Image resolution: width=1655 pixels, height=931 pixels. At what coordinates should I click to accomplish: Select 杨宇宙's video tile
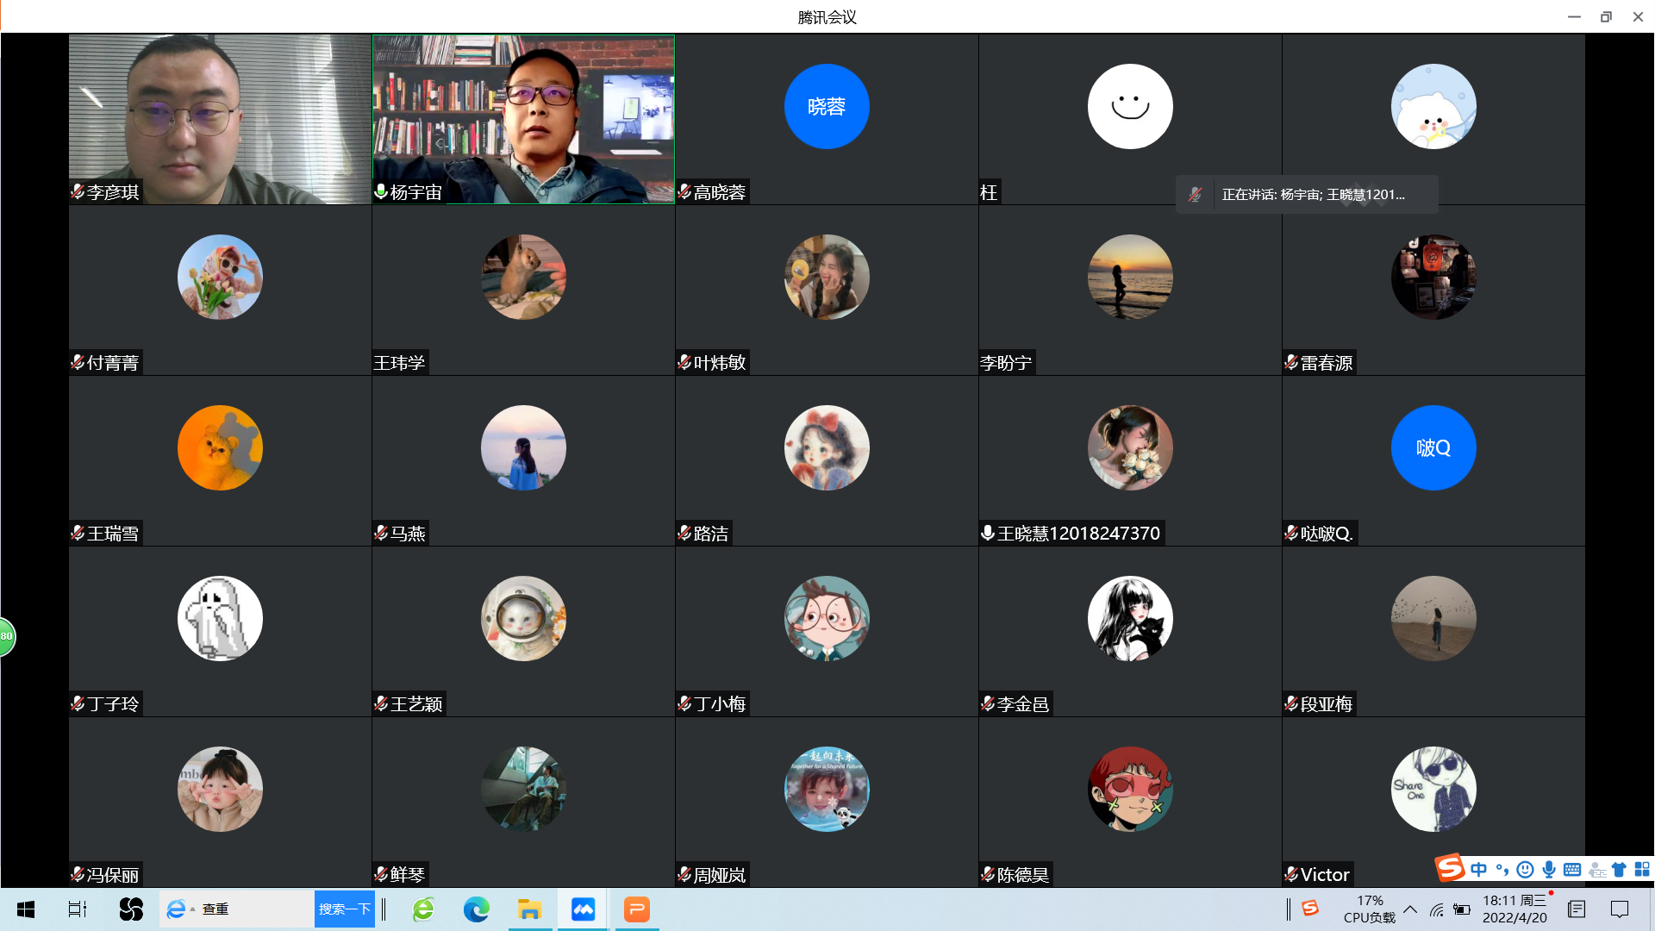523,119
